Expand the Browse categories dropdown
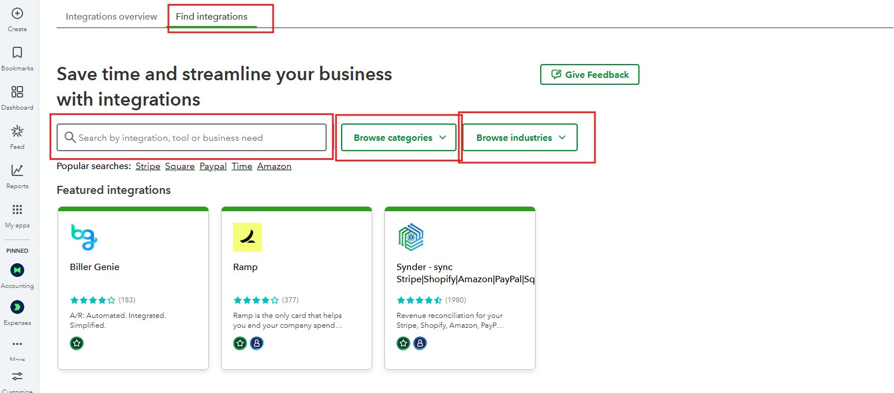This screenshot has height=393, width=894. pos(399,137)
